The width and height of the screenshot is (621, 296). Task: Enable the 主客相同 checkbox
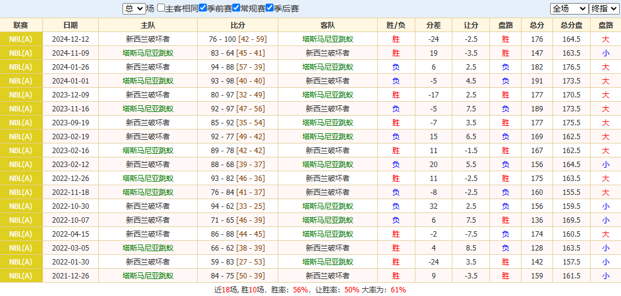point(161,8)
